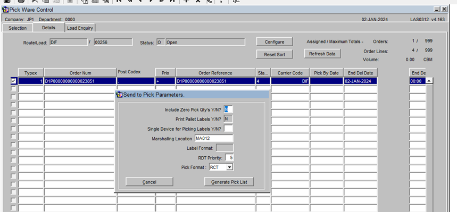Click the header date 02-JAN-2024
This screenshot has height=212, width=457.
coord(375,20)
